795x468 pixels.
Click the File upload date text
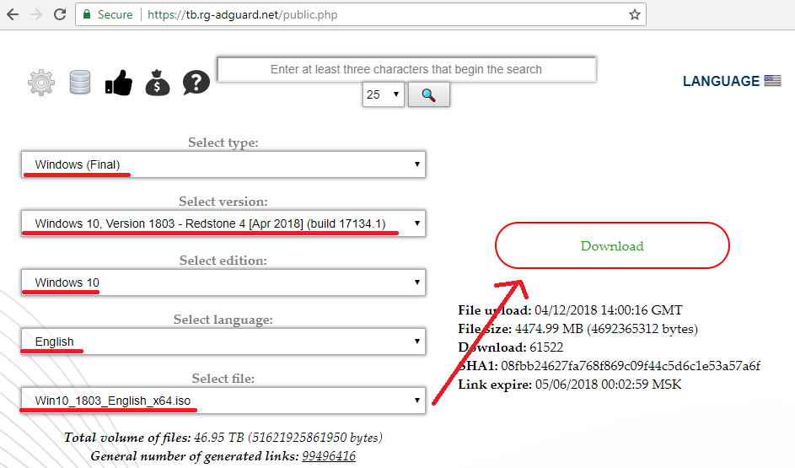[x=608, y=309]
